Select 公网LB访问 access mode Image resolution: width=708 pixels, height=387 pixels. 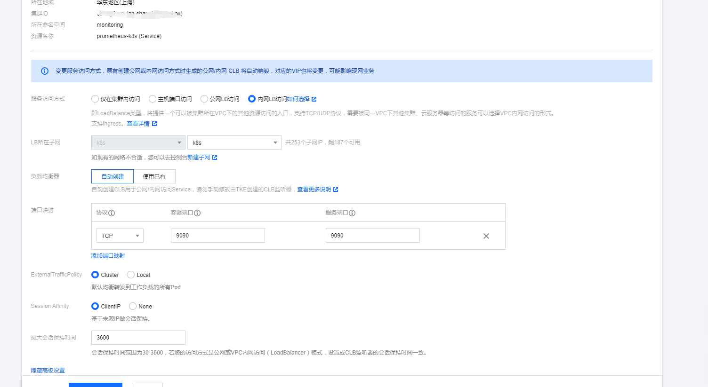coord(204,99)
